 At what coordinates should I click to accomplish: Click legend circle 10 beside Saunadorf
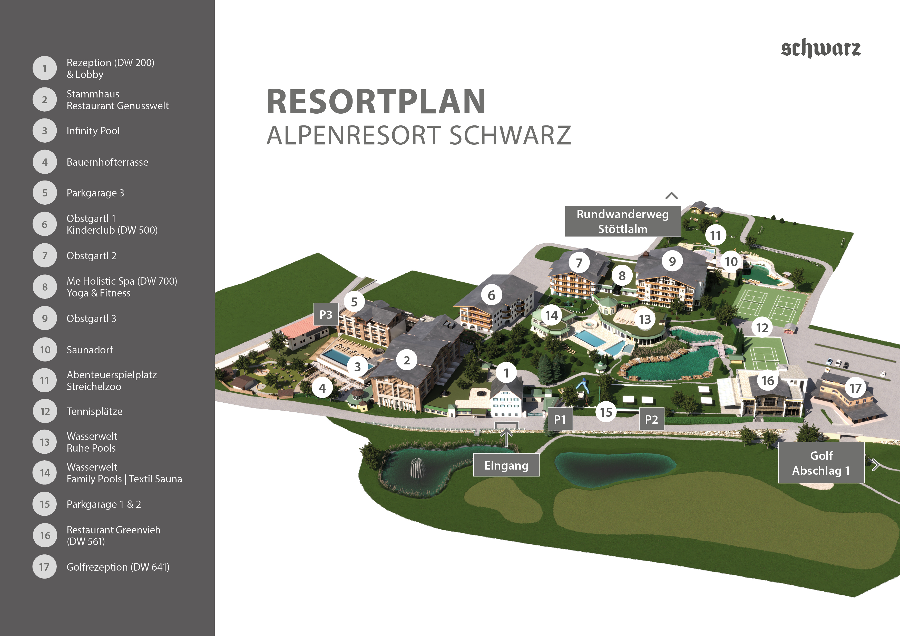(x=45, y=350)
